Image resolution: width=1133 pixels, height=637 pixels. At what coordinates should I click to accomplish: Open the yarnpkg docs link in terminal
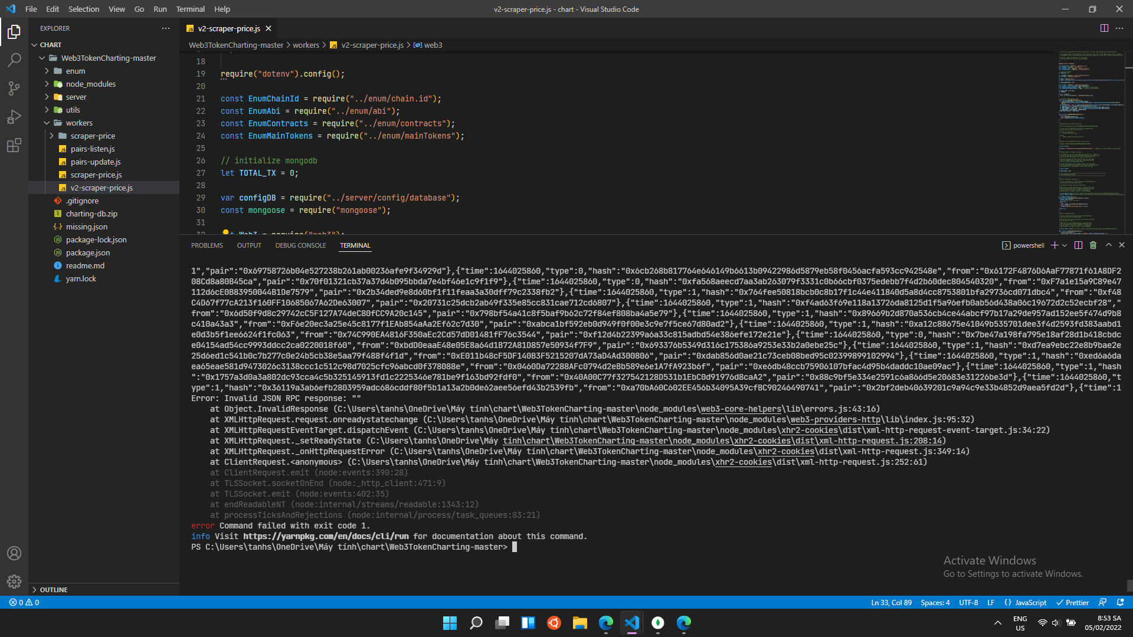(x=326, y=536)
